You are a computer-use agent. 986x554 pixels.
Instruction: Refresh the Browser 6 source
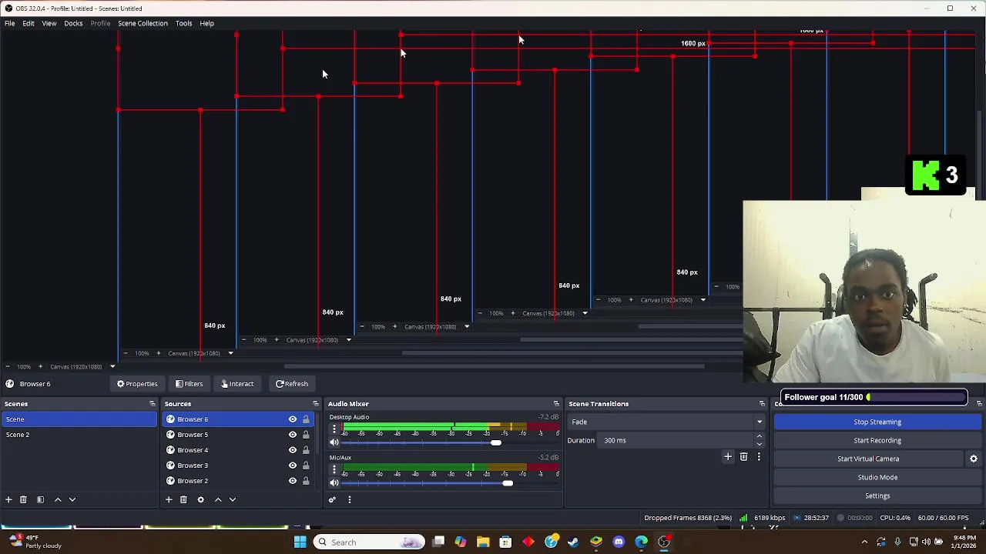292,384
